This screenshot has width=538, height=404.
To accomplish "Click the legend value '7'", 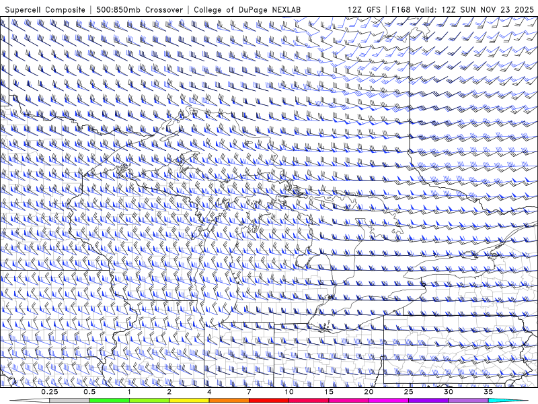I will 249,392.
